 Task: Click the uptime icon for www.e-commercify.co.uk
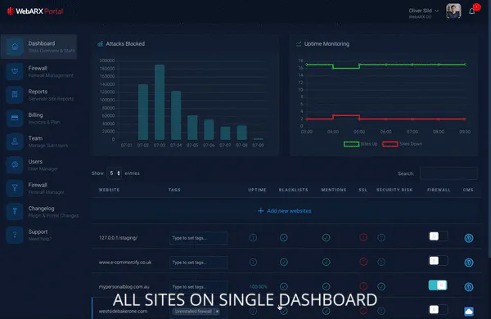click(253, 262)
